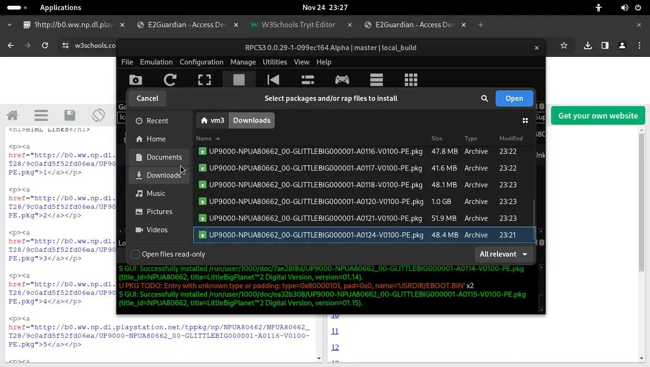Enable Open files read-only checkbox
650x367 pixels.
pos(135,254)
